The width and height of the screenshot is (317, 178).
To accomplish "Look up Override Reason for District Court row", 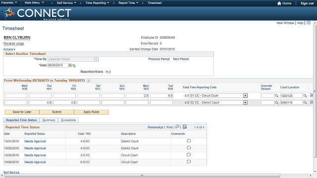I will point(276,103).
